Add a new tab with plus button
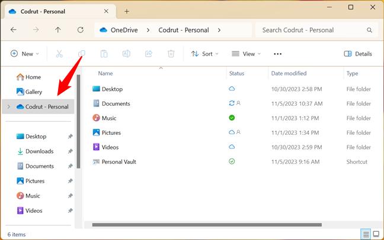Viewport: 384px width, 240px height. coord(127,11)
